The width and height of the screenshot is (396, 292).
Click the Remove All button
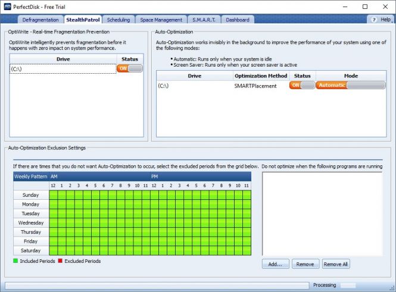click(336, 264)
